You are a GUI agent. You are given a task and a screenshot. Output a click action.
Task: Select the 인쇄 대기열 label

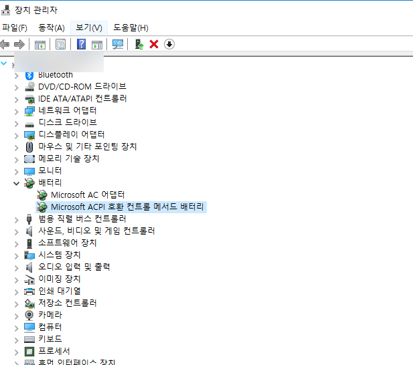click(60, 291)
